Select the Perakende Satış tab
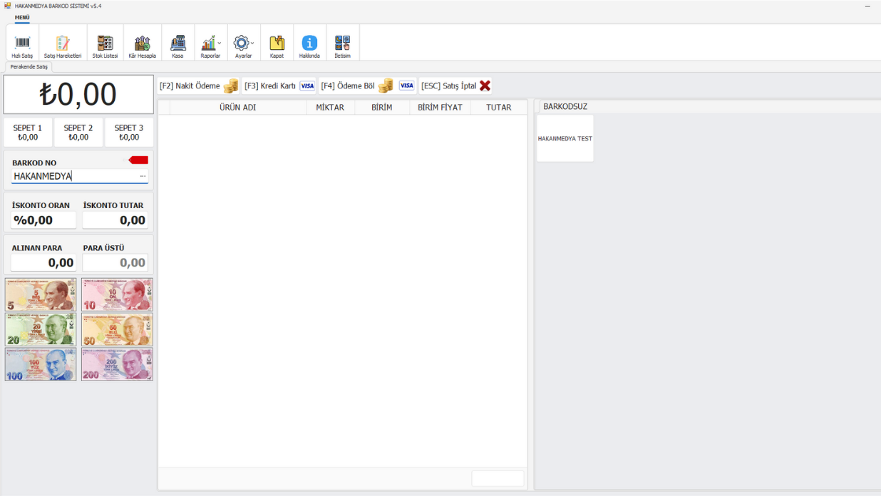Screen dimensions: 881x496 [29, 66]
